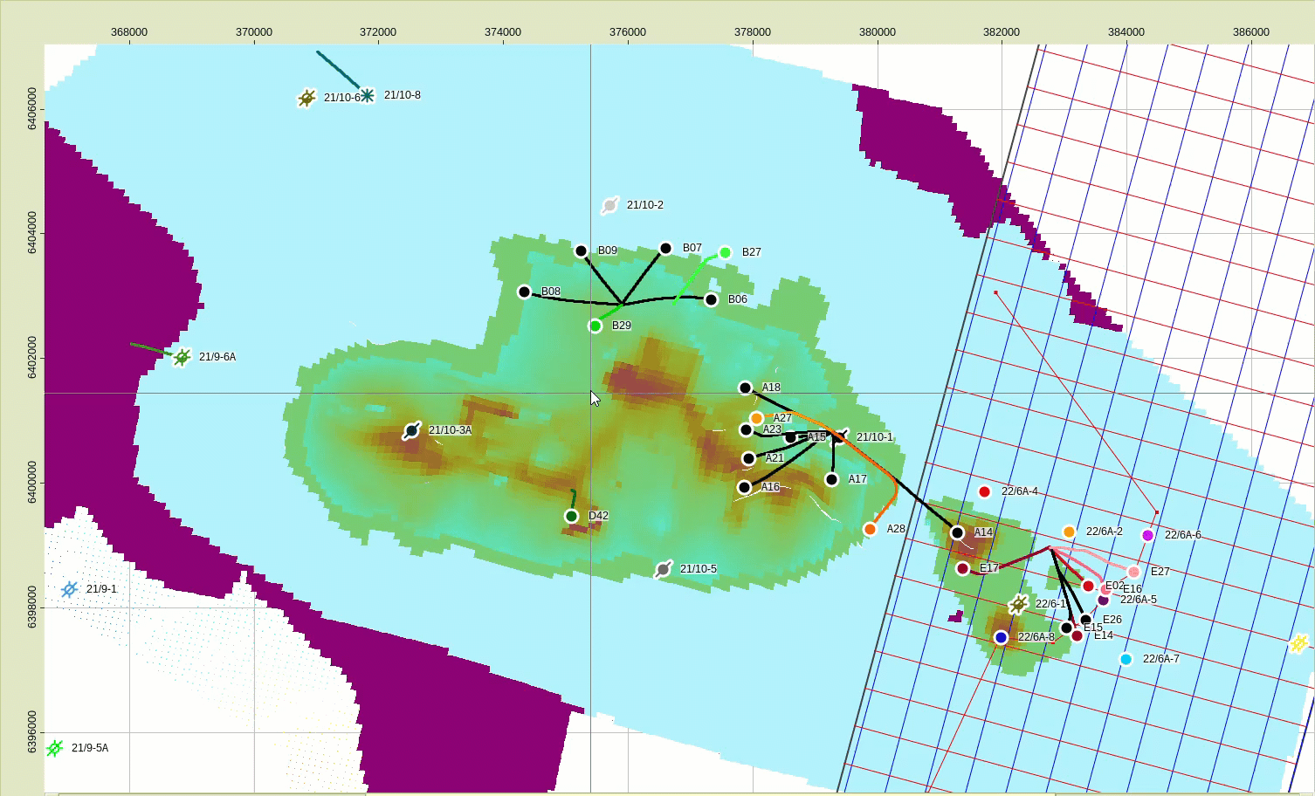Image resolution: width=1315 pixels, height=796 pixels.
Task: Select the green D42 well marker
Action: pos(571,517)
